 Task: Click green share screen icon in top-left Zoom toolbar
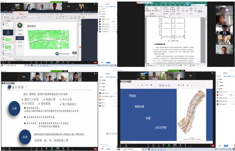coord(51,62)
